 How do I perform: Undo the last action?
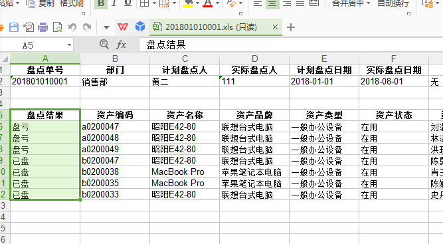pyautogui.click(x=72, y=27)
